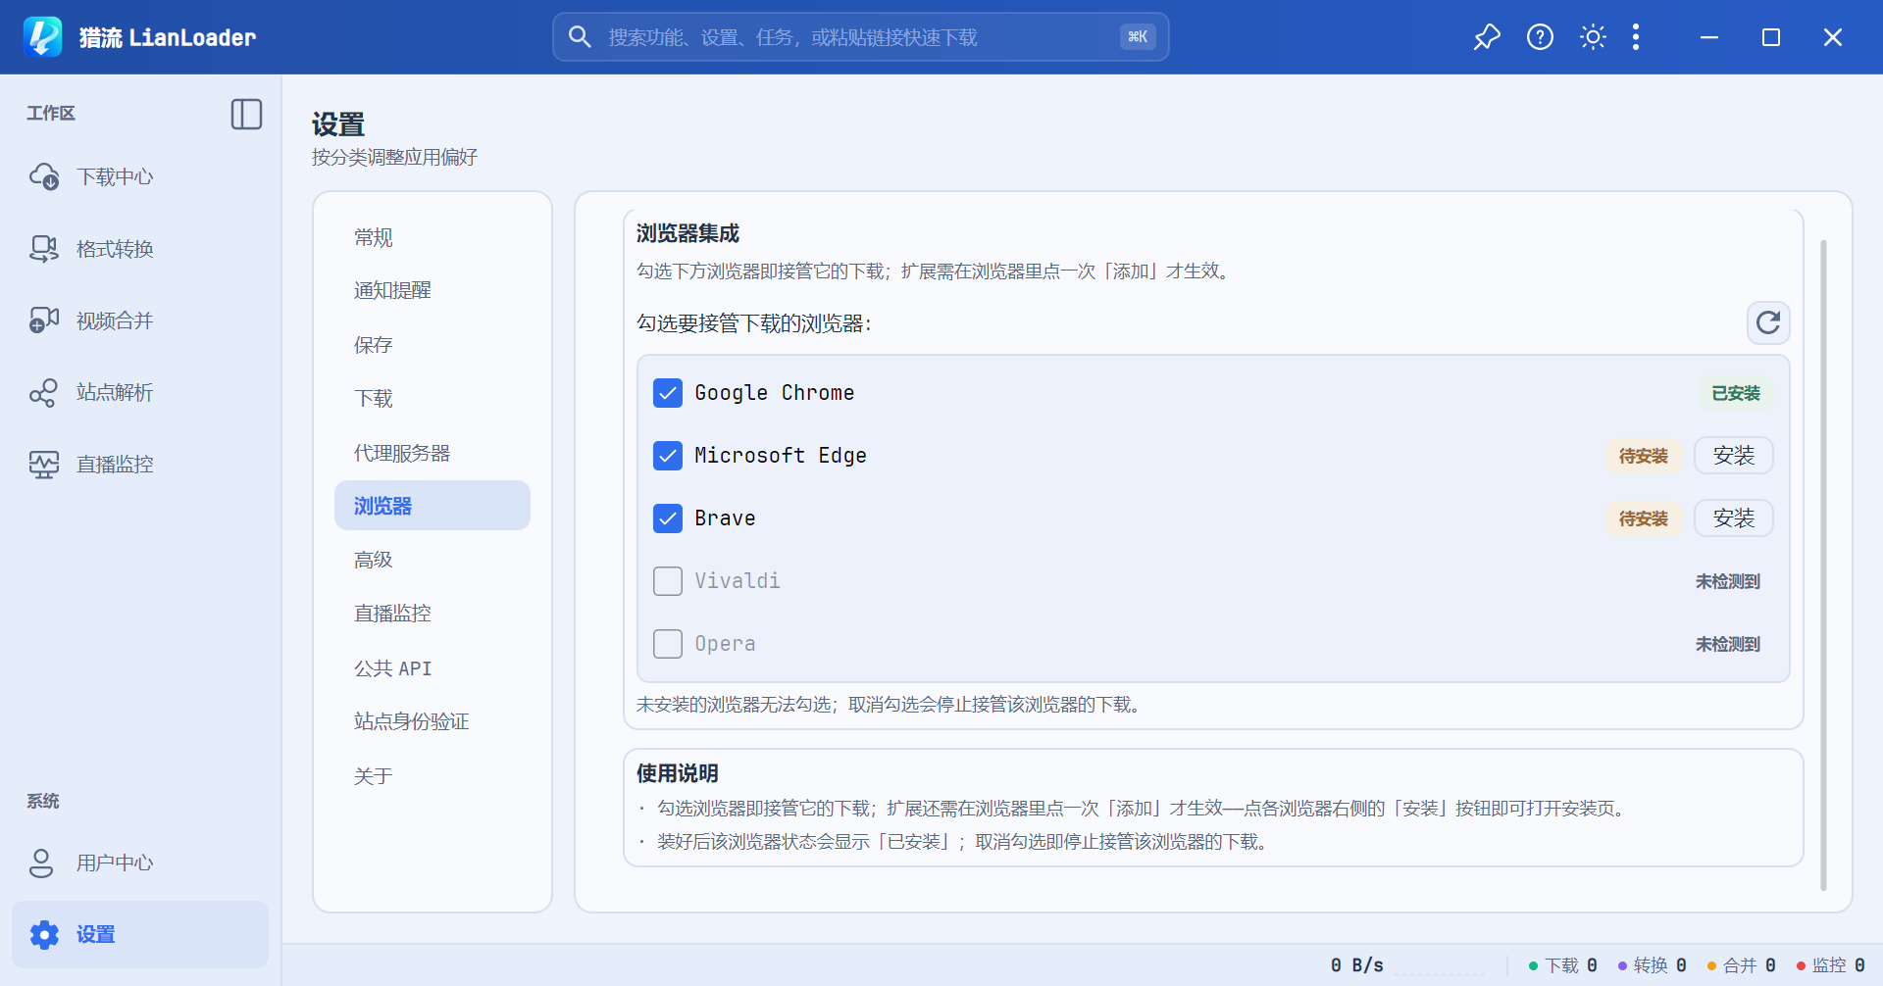Click the 用户中心 person icon
Image resolution: width=1883 pixels, height=986 pixels.
click(41, 863)
